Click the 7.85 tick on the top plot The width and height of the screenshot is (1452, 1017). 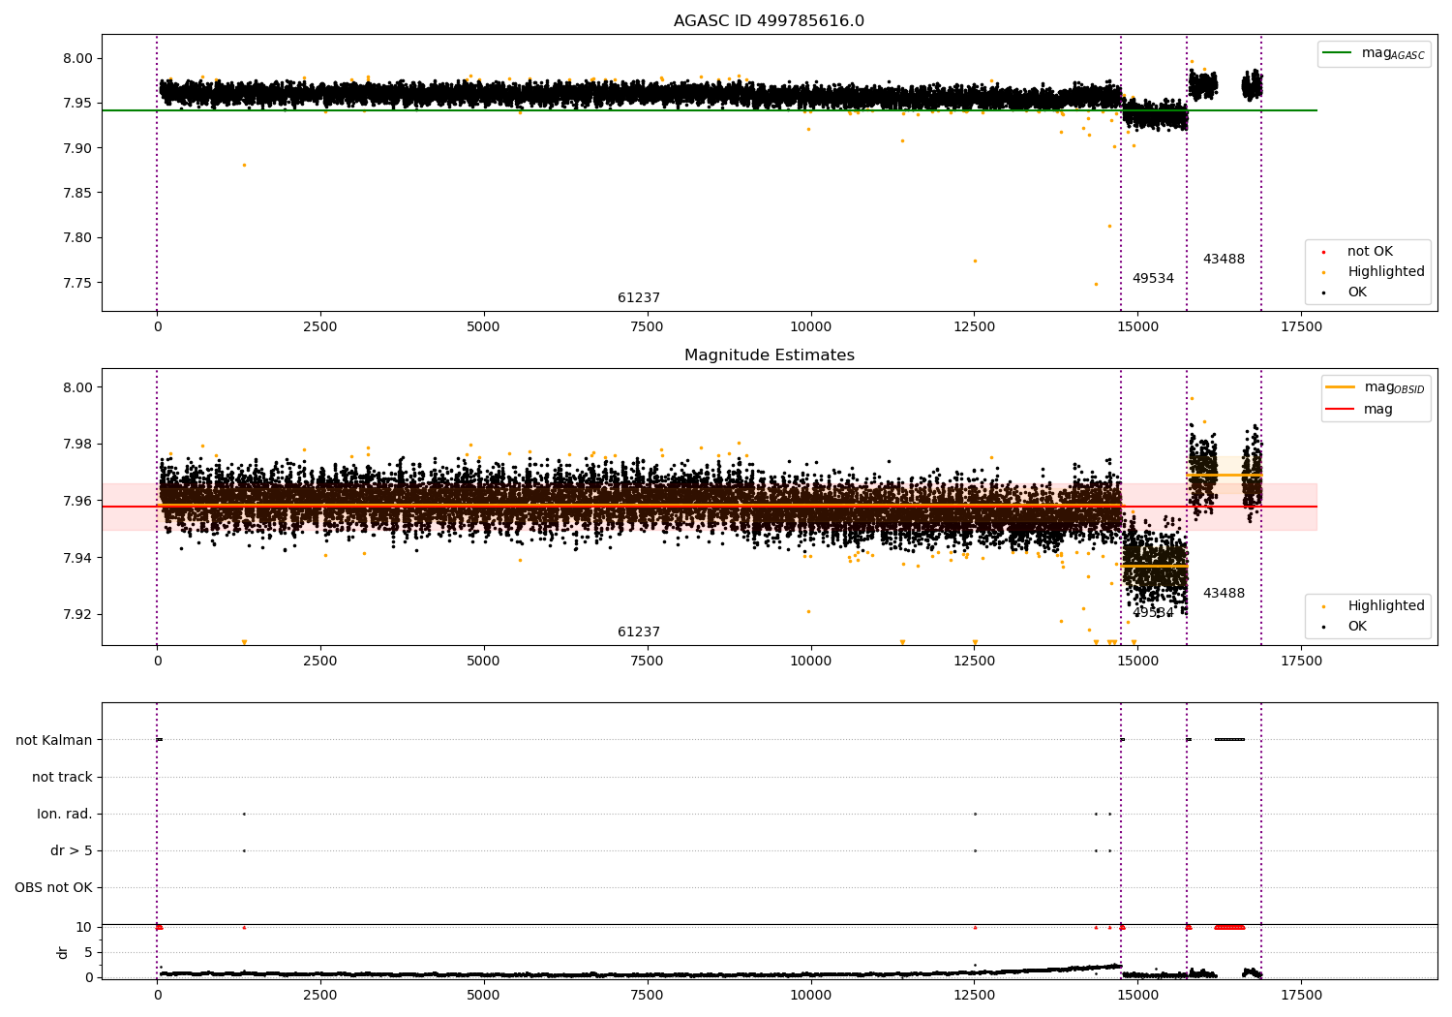[x=78, y=193]
